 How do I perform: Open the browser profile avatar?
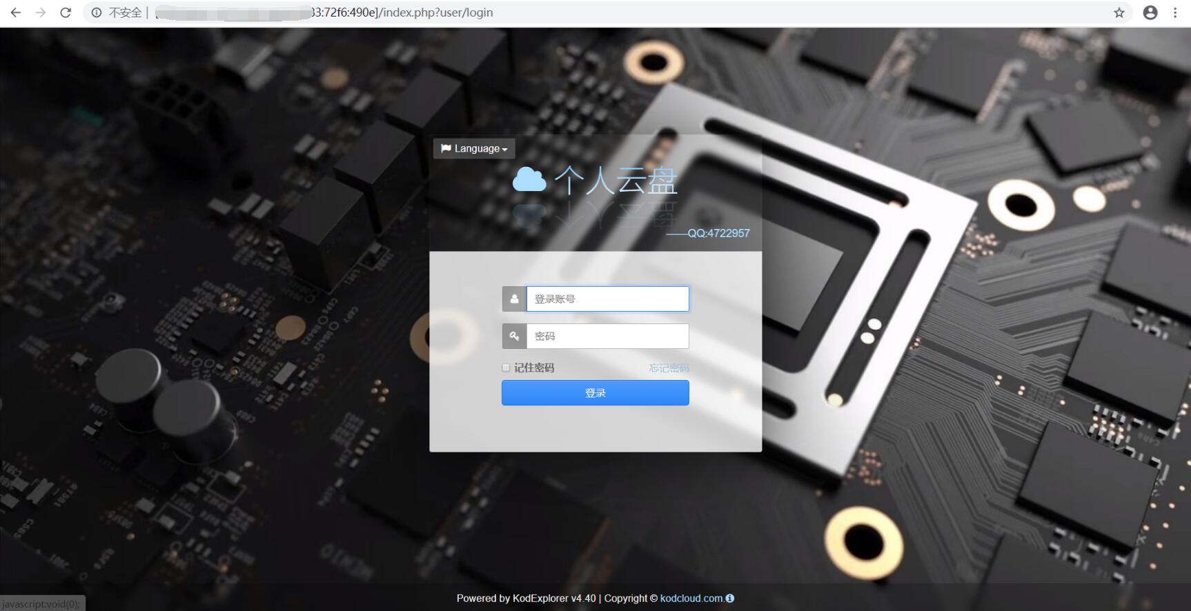pyautogui.click(x=1150, y=12)
